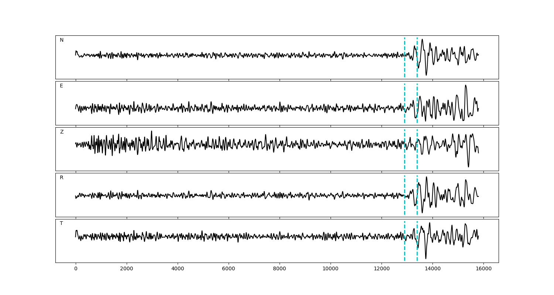
Task: Click the tallest peak in the E trace
Action: 466,86
